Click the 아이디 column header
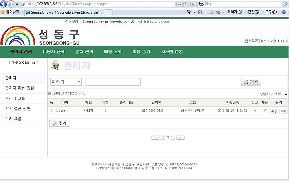The height and width of the screenshot is (181, 289). click(67, 102)
